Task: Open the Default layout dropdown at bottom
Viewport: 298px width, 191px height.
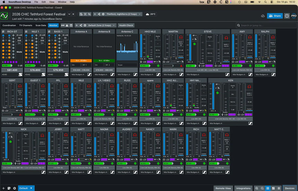Action: (26, 188)
